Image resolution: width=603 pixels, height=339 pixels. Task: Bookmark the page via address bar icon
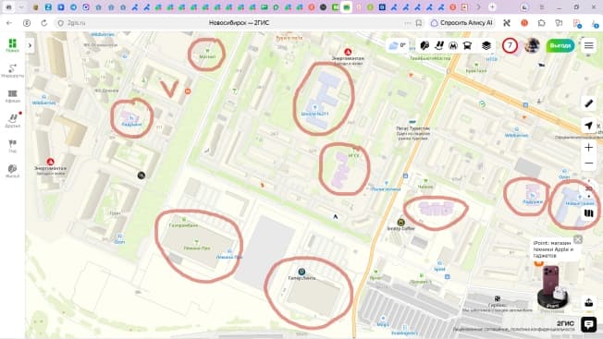(419, 23)
